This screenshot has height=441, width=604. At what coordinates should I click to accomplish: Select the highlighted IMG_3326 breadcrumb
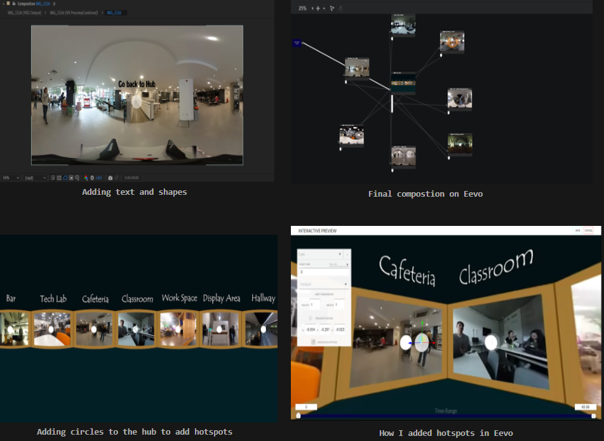114,13
